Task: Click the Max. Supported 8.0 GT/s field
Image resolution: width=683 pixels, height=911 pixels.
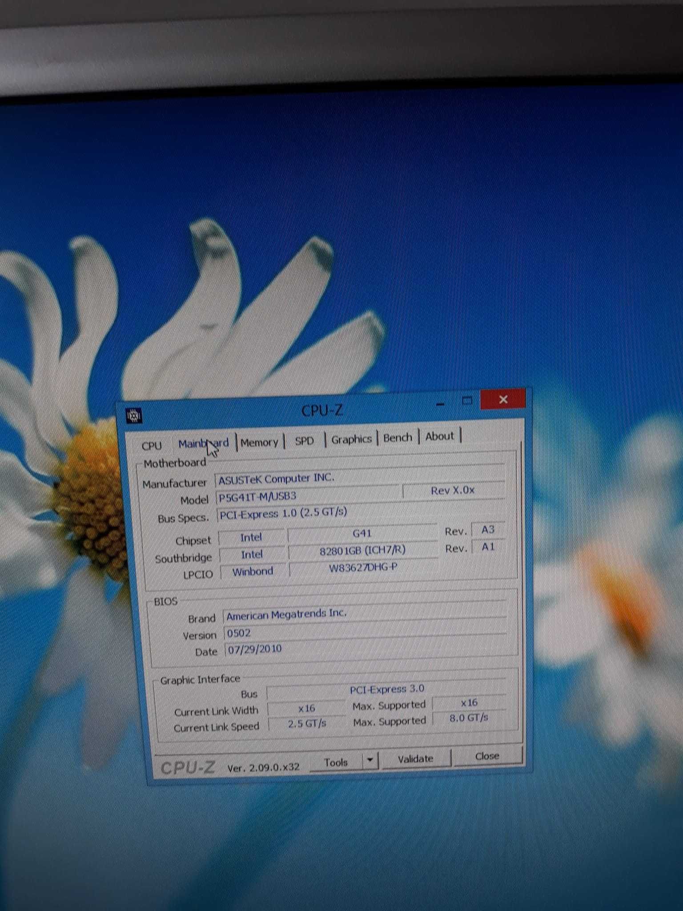Action: 469,718
